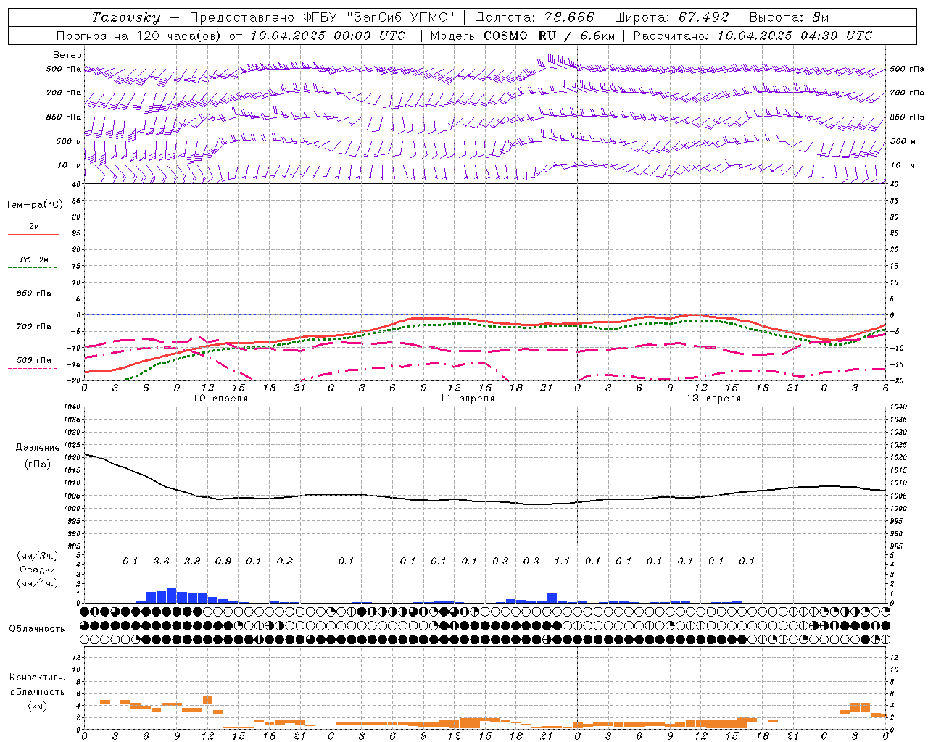Image resolution: width=928 pixels, height=742 pixels.
Task: Click the 500 гПа legend label in temperature panel
Action: [34, 360]
